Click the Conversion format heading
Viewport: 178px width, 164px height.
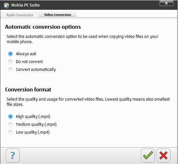(x=28, y=90)
